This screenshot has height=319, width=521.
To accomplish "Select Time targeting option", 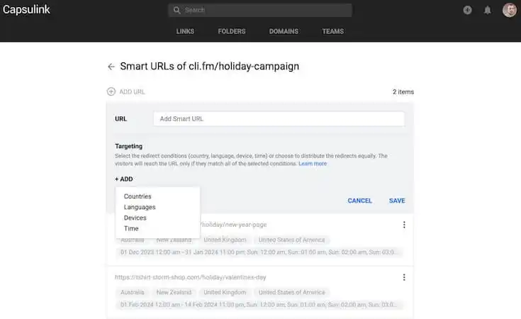I will [x=131, y=228].
